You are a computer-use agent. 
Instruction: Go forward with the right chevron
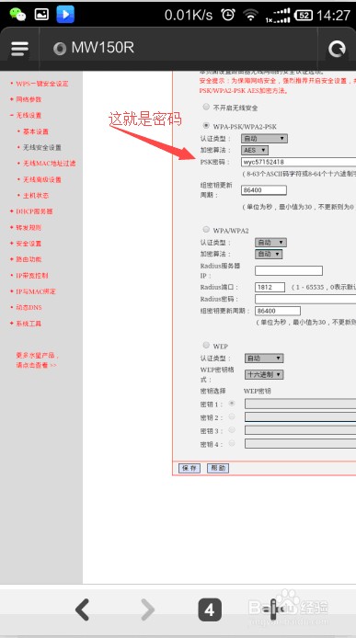coord(147,610)
